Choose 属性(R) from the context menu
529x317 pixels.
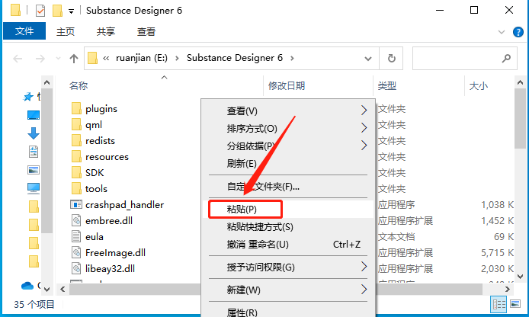(288, 312)
